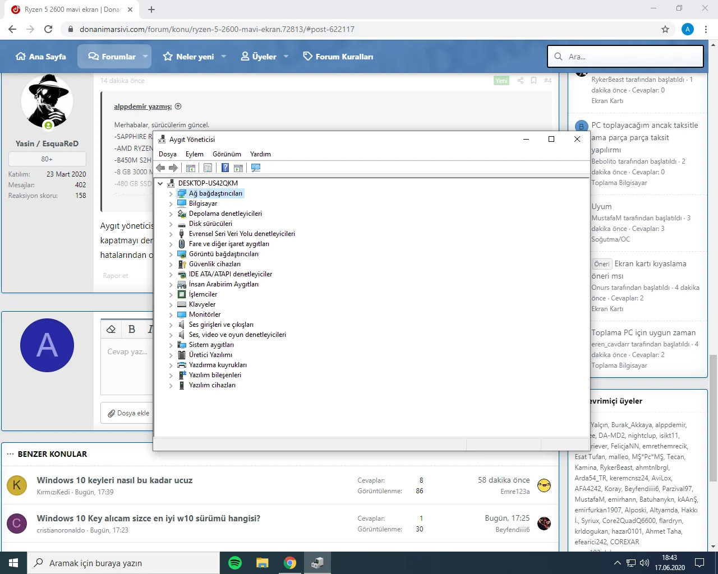Expand the Görüntü bağdaştırıcıları node
The image size is (718, 574).
pos(171,254)
